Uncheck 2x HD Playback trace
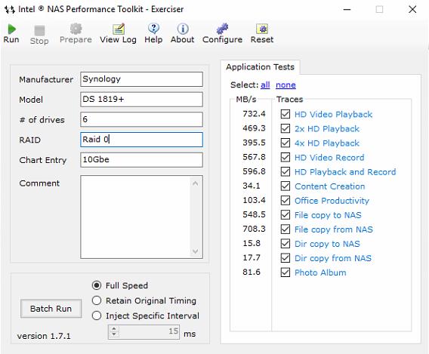Image resolution: width=429 pixels, height=354 pixels. pyautogui.click(x=285, y=128)
